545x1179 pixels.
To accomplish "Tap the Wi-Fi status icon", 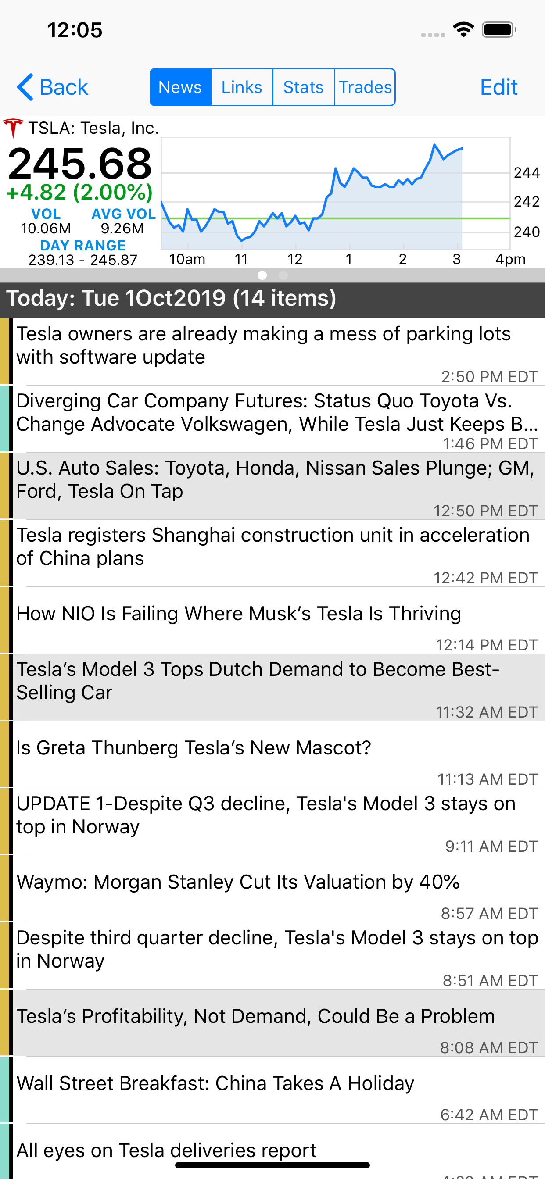I will tap(463, 30).
